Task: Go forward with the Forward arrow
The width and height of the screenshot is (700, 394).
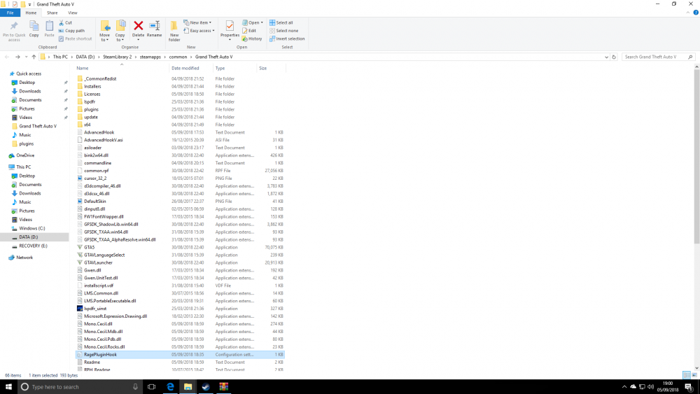Action: pyautogui.click(x=17, y=57)
